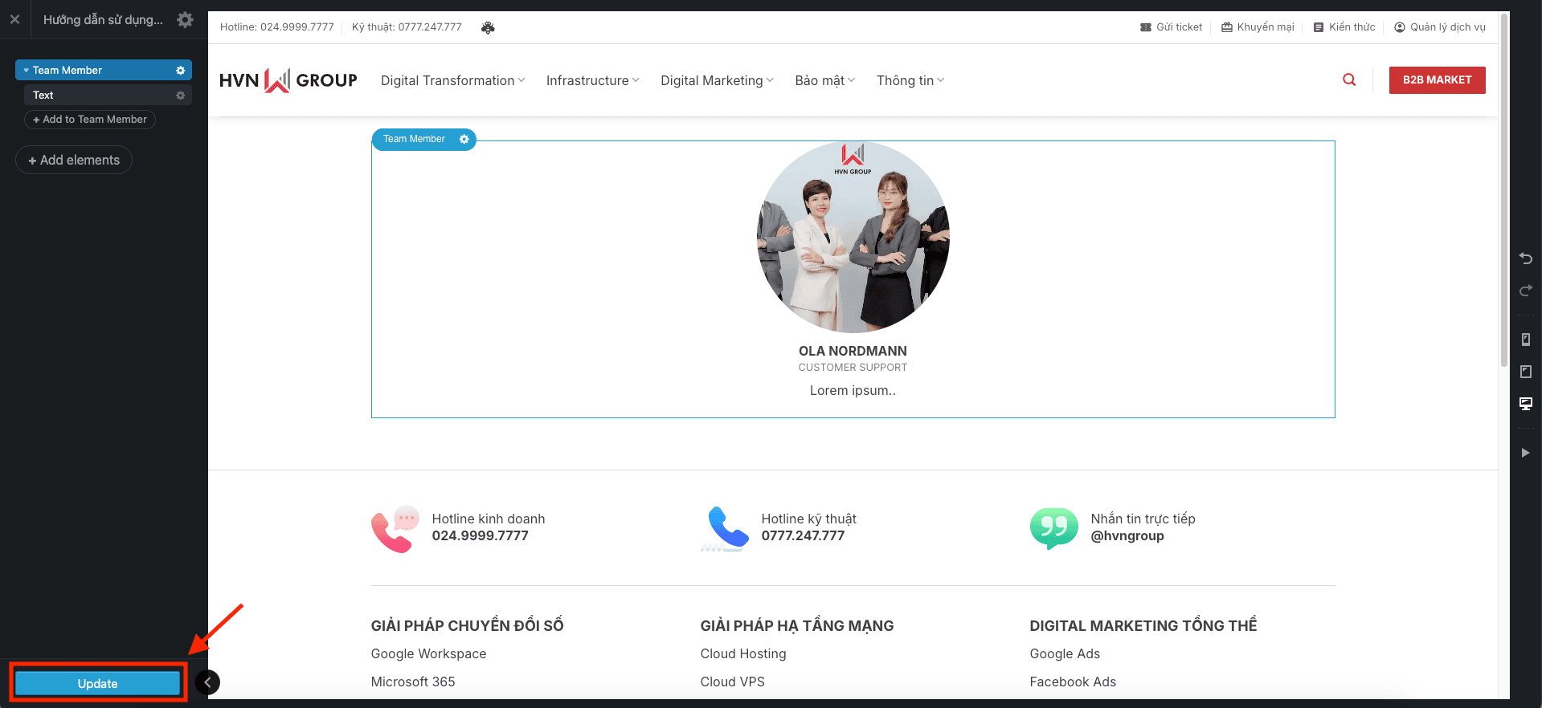The height and width of the screenshot is (708, 1542).
Task: Click the redo arrow icon
Action: pyautogui.click(x=1525, y=290)
